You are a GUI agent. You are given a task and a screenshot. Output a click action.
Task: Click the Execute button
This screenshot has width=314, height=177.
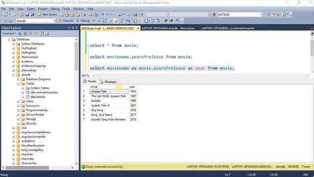click(x=66, y=21)
